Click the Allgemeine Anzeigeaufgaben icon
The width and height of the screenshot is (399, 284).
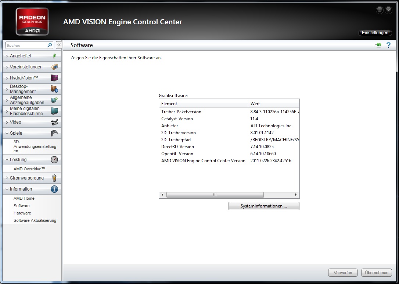[x=54, y=100]
